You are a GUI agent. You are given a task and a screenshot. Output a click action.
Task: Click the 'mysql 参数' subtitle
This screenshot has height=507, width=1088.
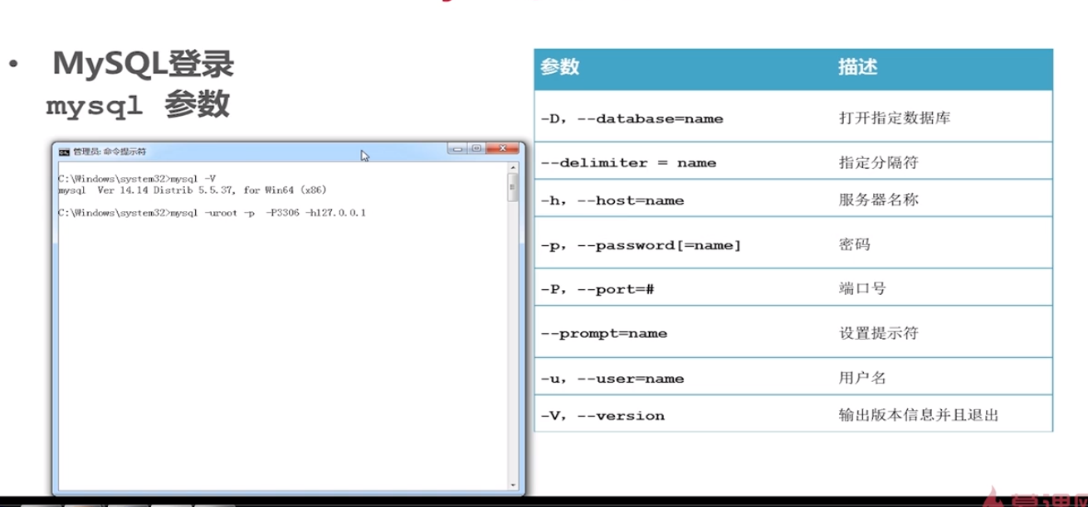click(137, 105)
